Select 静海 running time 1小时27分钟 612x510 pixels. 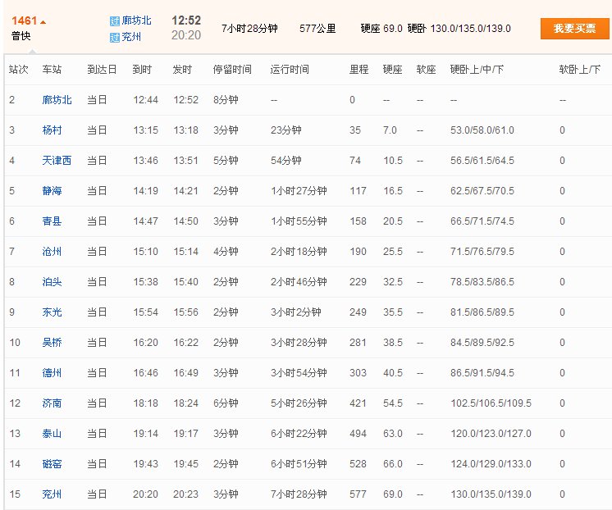299,191
